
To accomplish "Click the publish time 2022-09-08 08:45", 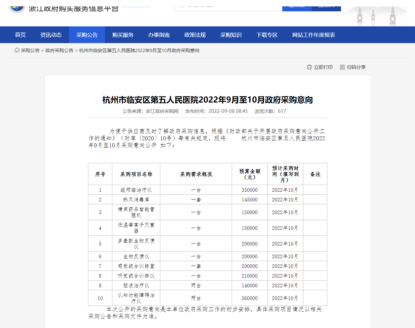I will click(228, 111).
